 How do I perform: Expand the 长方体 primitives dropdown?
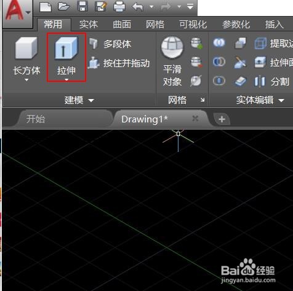(x=26, y=80)
